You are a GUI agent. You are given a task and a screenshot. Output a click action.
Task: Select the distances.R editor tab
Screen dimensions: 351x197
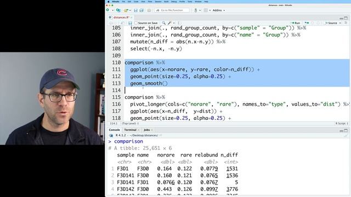[121, 17]
